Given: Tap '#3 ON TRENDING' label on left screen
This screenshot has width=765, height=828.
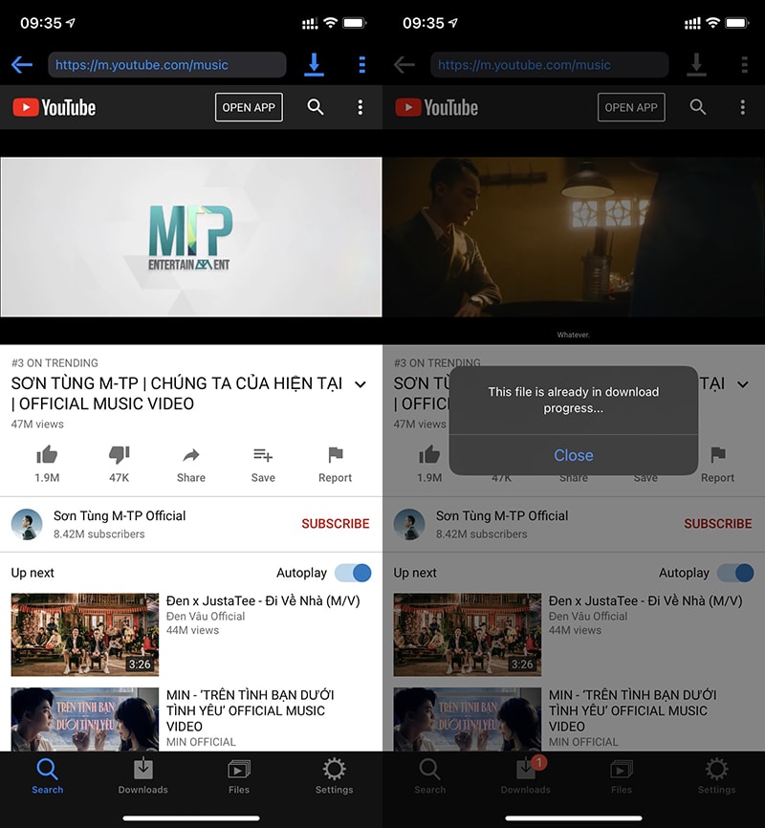Looking at the screenshot, I should 55,362.
